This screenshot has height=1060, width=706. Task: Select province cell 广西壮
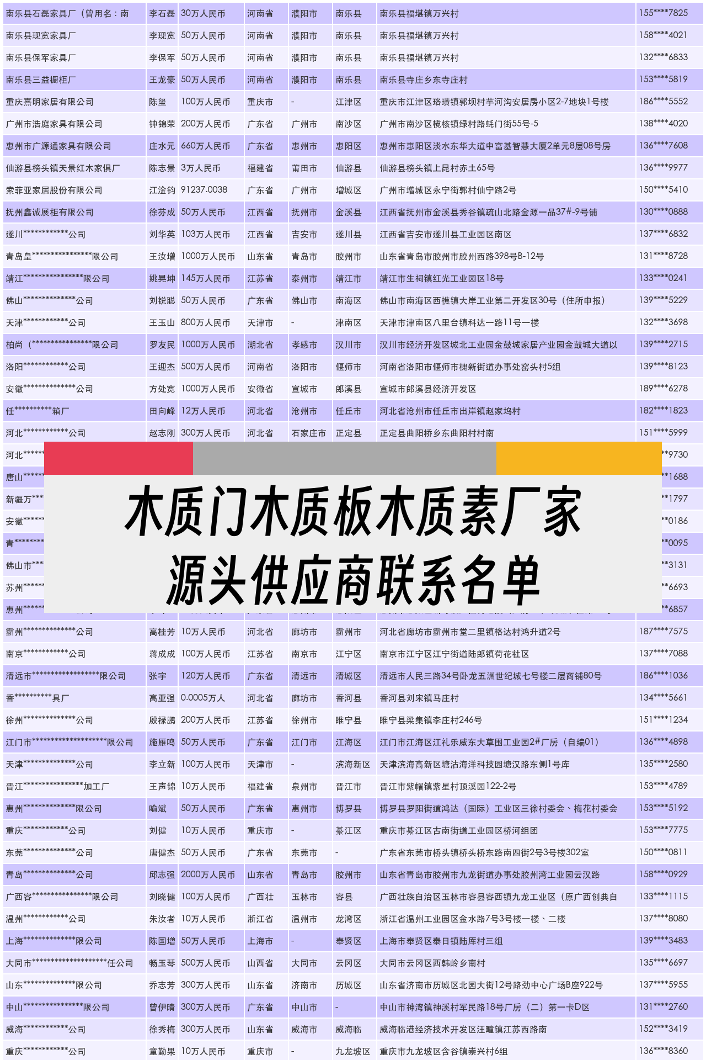[260, 897]
